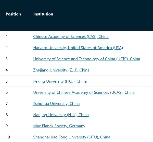Click the Institution column header
This screenshot has width=153, height=142.
coord(43,14)
